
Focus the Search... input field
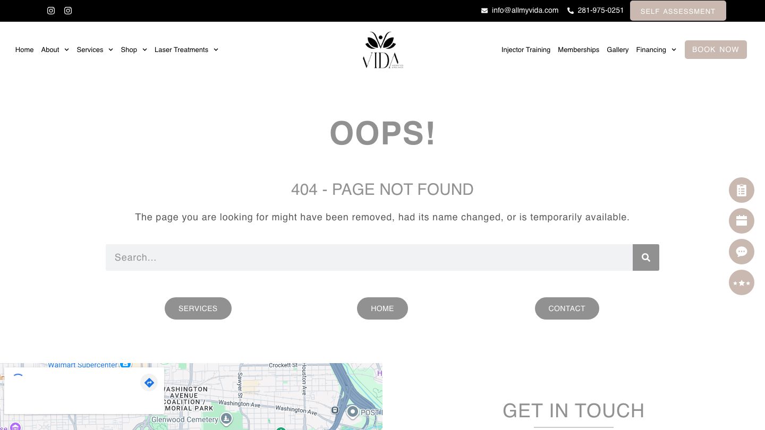coord(369,257)
